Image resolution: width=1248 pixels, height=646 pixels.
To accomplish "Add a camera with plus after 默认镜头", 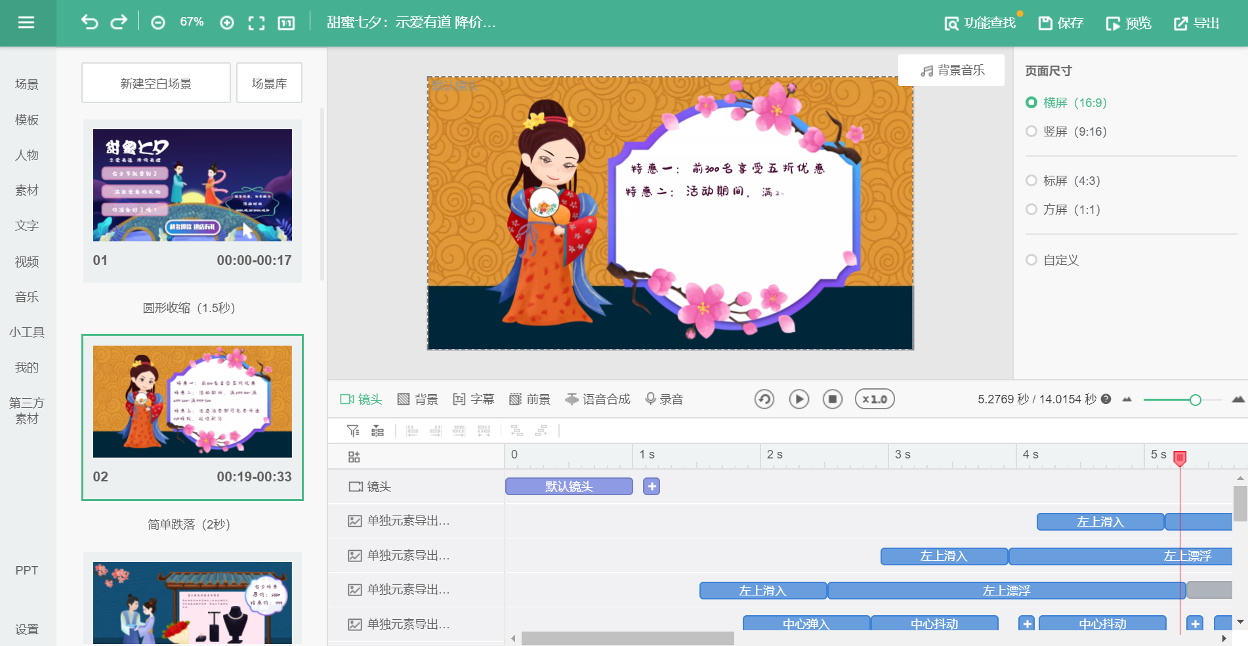I will click(652, 486).
